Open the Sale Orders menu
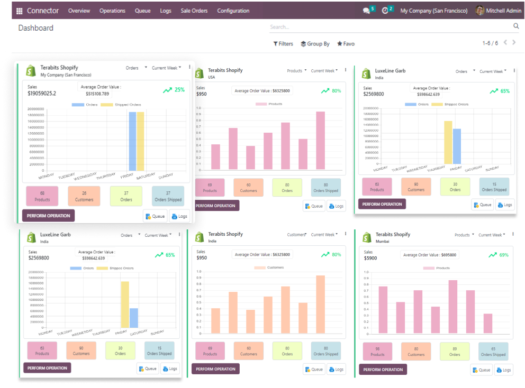The height and width of the screenshot is (388, 525). pos(194,11)
